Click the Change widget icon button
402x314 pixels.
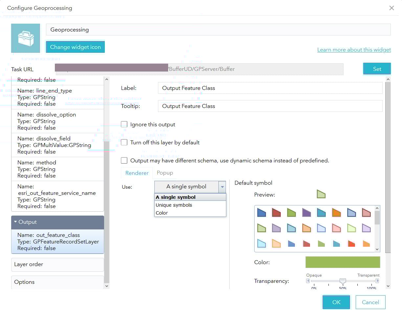(76, 47)
